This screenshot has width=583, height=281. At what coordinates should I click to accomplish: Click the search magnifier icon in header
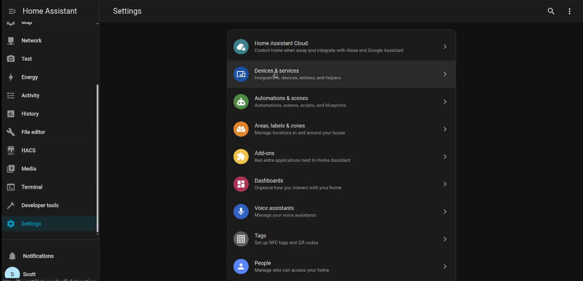click(x=551, y=11)
